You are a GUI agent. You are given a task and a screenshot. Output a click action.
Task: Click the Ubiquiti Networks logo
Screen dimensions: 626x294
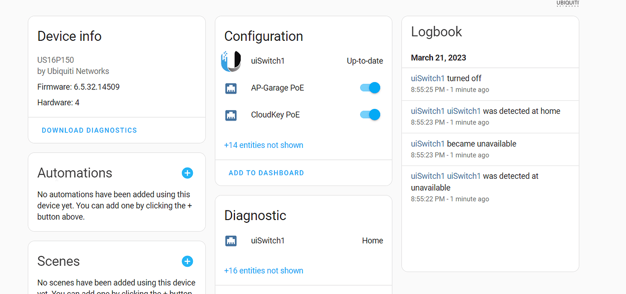click(x=567, y=4)
